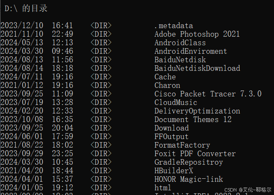The height and width of the screenshot is (195, 274).
Task: Click the date '2021/01/12' of Charon
Action: [22, 85]
